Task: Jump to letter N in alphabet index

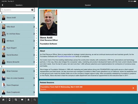Action: [36, 58]
